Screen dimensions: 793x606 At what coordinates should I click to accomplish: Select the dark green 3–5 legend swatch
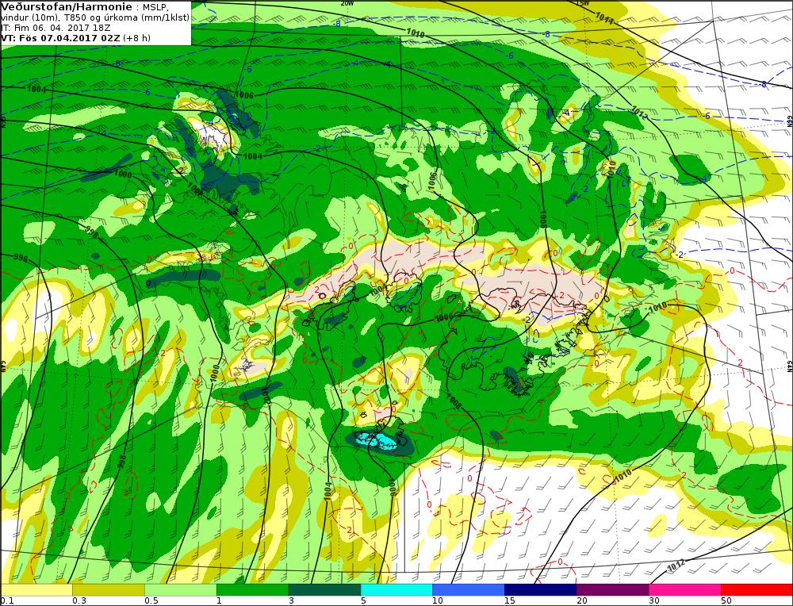pos(324,590)
